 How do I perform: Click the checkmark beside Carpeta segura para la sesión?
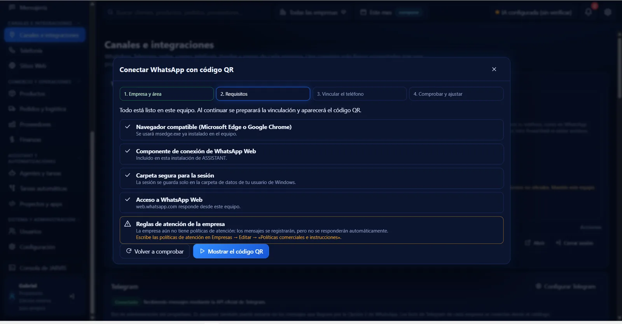click(128, 175)
